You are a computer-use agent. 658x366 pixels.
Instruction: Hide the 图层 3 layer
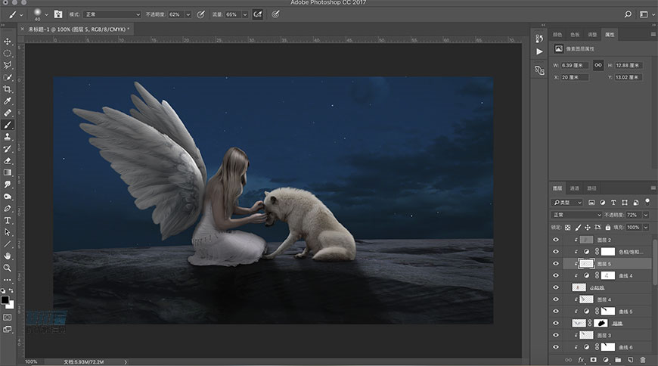(556, 335)
